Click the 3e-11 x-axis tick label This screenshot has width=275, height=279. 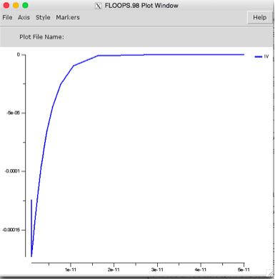[157, 270]
